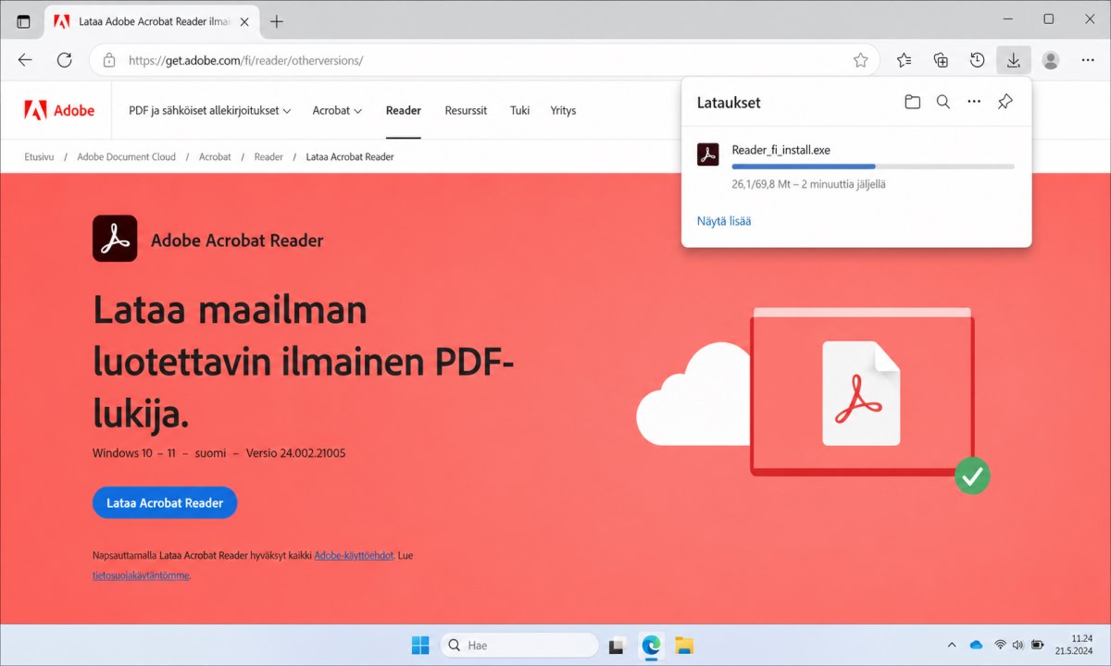Open browser History icon
The image size is (1111, 666).
point(977,60)
